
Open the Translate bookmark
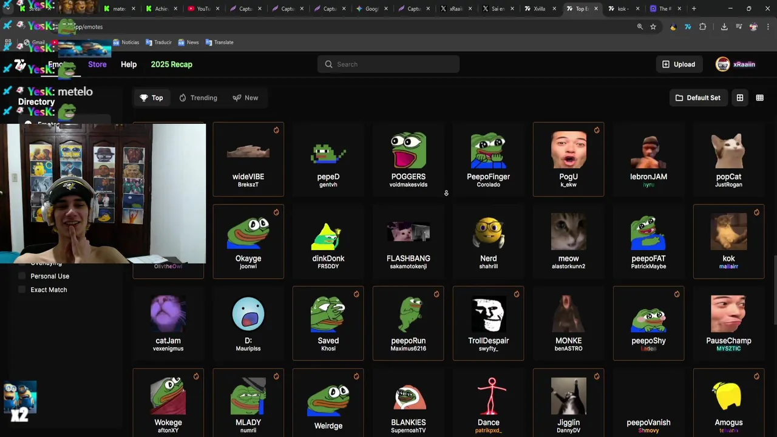[219, 42]
